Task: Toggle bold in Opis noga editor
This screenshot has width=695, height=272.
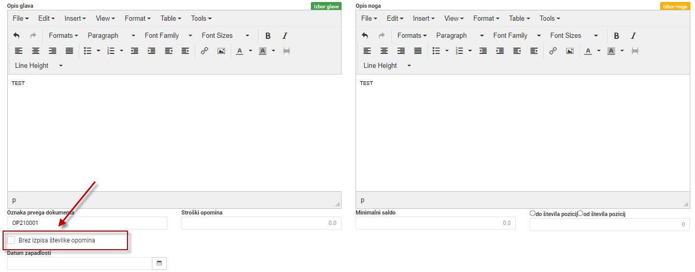Action: [617, 36]
